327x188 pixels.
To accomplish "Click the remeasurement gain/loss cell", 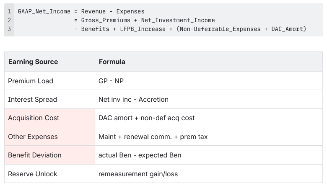I will [138, 174].
